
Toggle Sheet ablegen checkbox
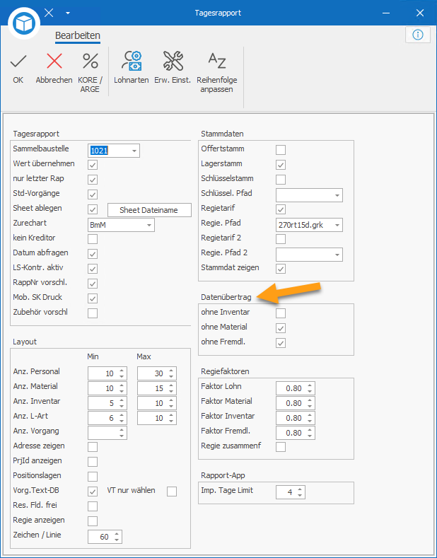tap(93, 209)
